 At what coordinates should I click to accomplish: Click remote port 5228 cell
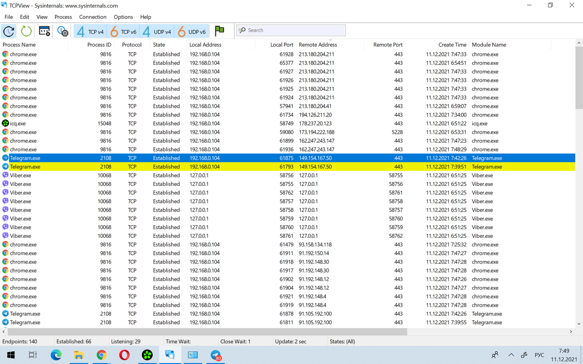tap(397, 132)
